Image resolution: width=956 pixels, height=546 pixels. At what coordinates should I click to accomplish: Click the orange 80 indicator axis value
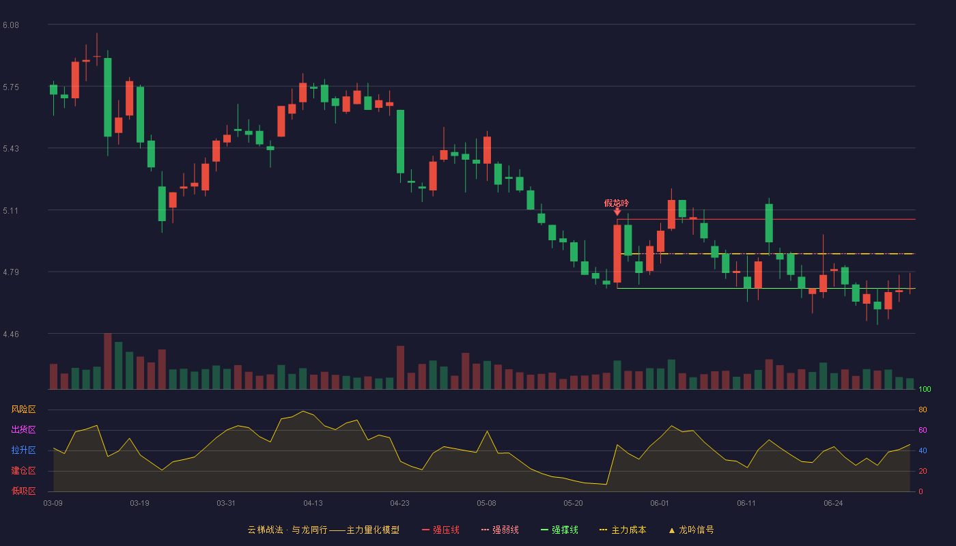[x=923, y=409]
